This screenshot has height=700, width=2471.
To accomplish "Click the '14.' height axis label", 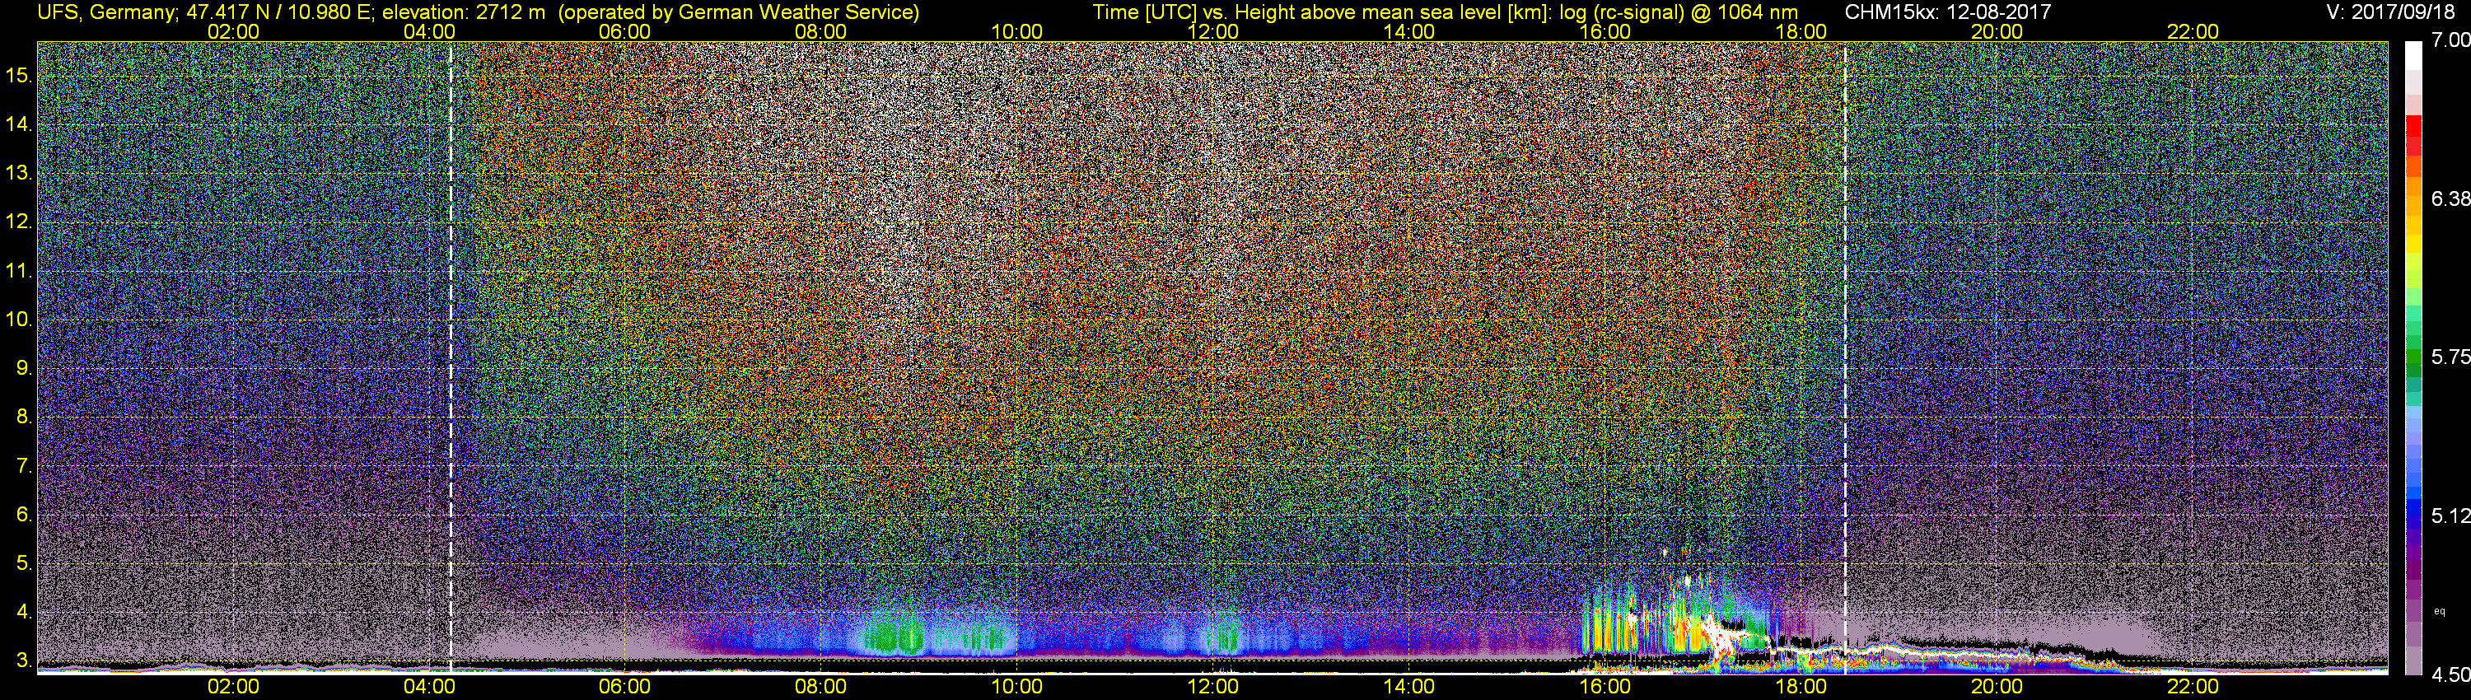I will [19, 124].
